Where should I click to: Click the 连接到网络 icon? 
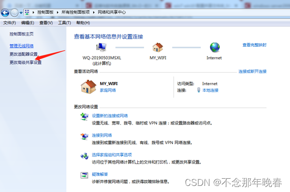pos(84,137)
